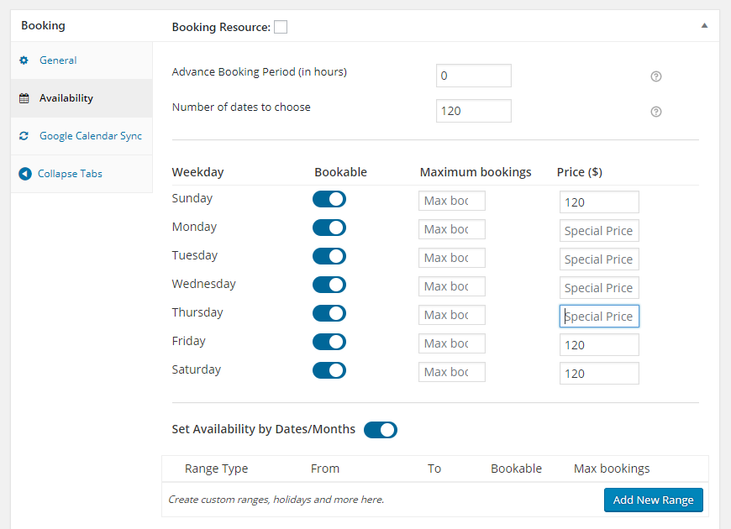Click the Maximum bookings column header
Image resolution: width=731 pixels, height=529 pixels.
tap(476, 172)
